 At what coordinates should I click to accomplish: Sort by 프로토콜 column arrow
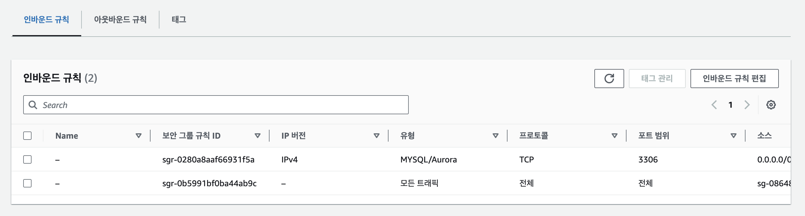click(614, 136)
